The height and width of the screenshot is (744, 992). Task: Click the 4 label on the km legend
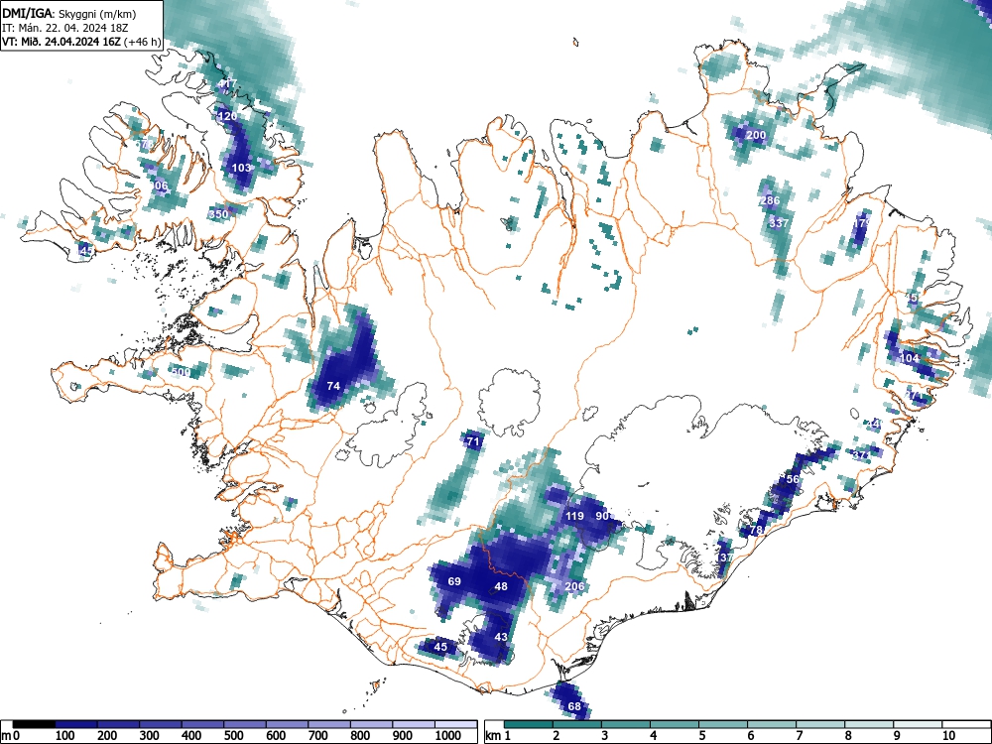(x=654, y=736)
